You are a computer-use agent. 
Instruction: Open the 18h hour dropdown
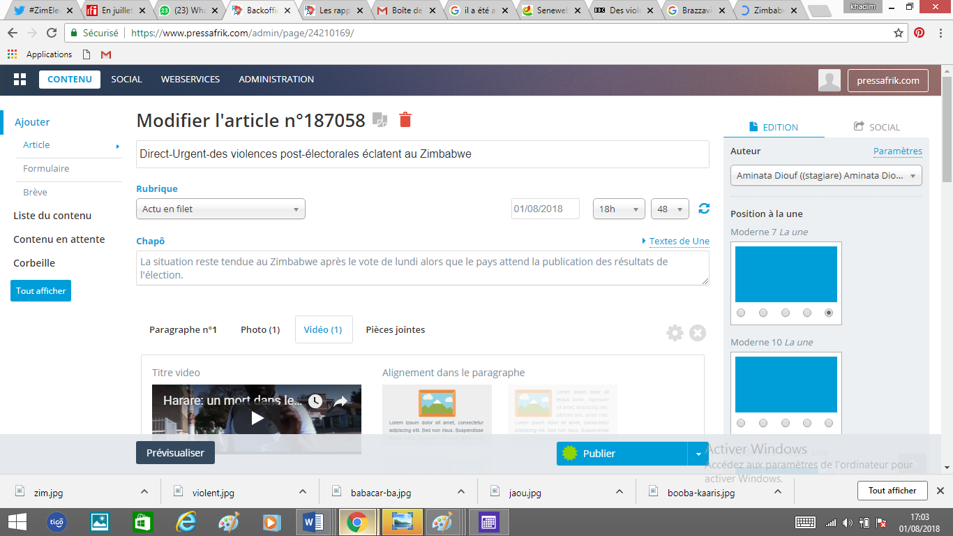619,209
